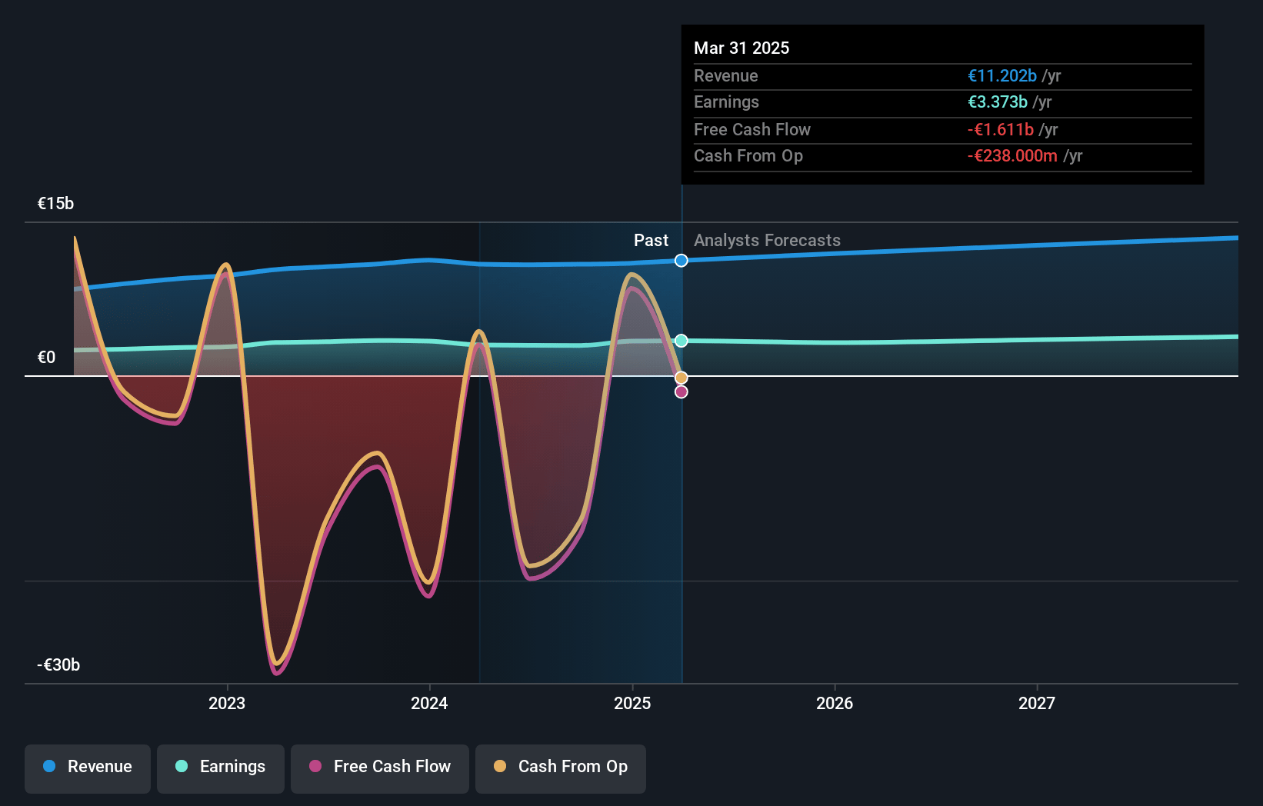Click the -€1.611b free cash flow value

[x=1001, y=130]
